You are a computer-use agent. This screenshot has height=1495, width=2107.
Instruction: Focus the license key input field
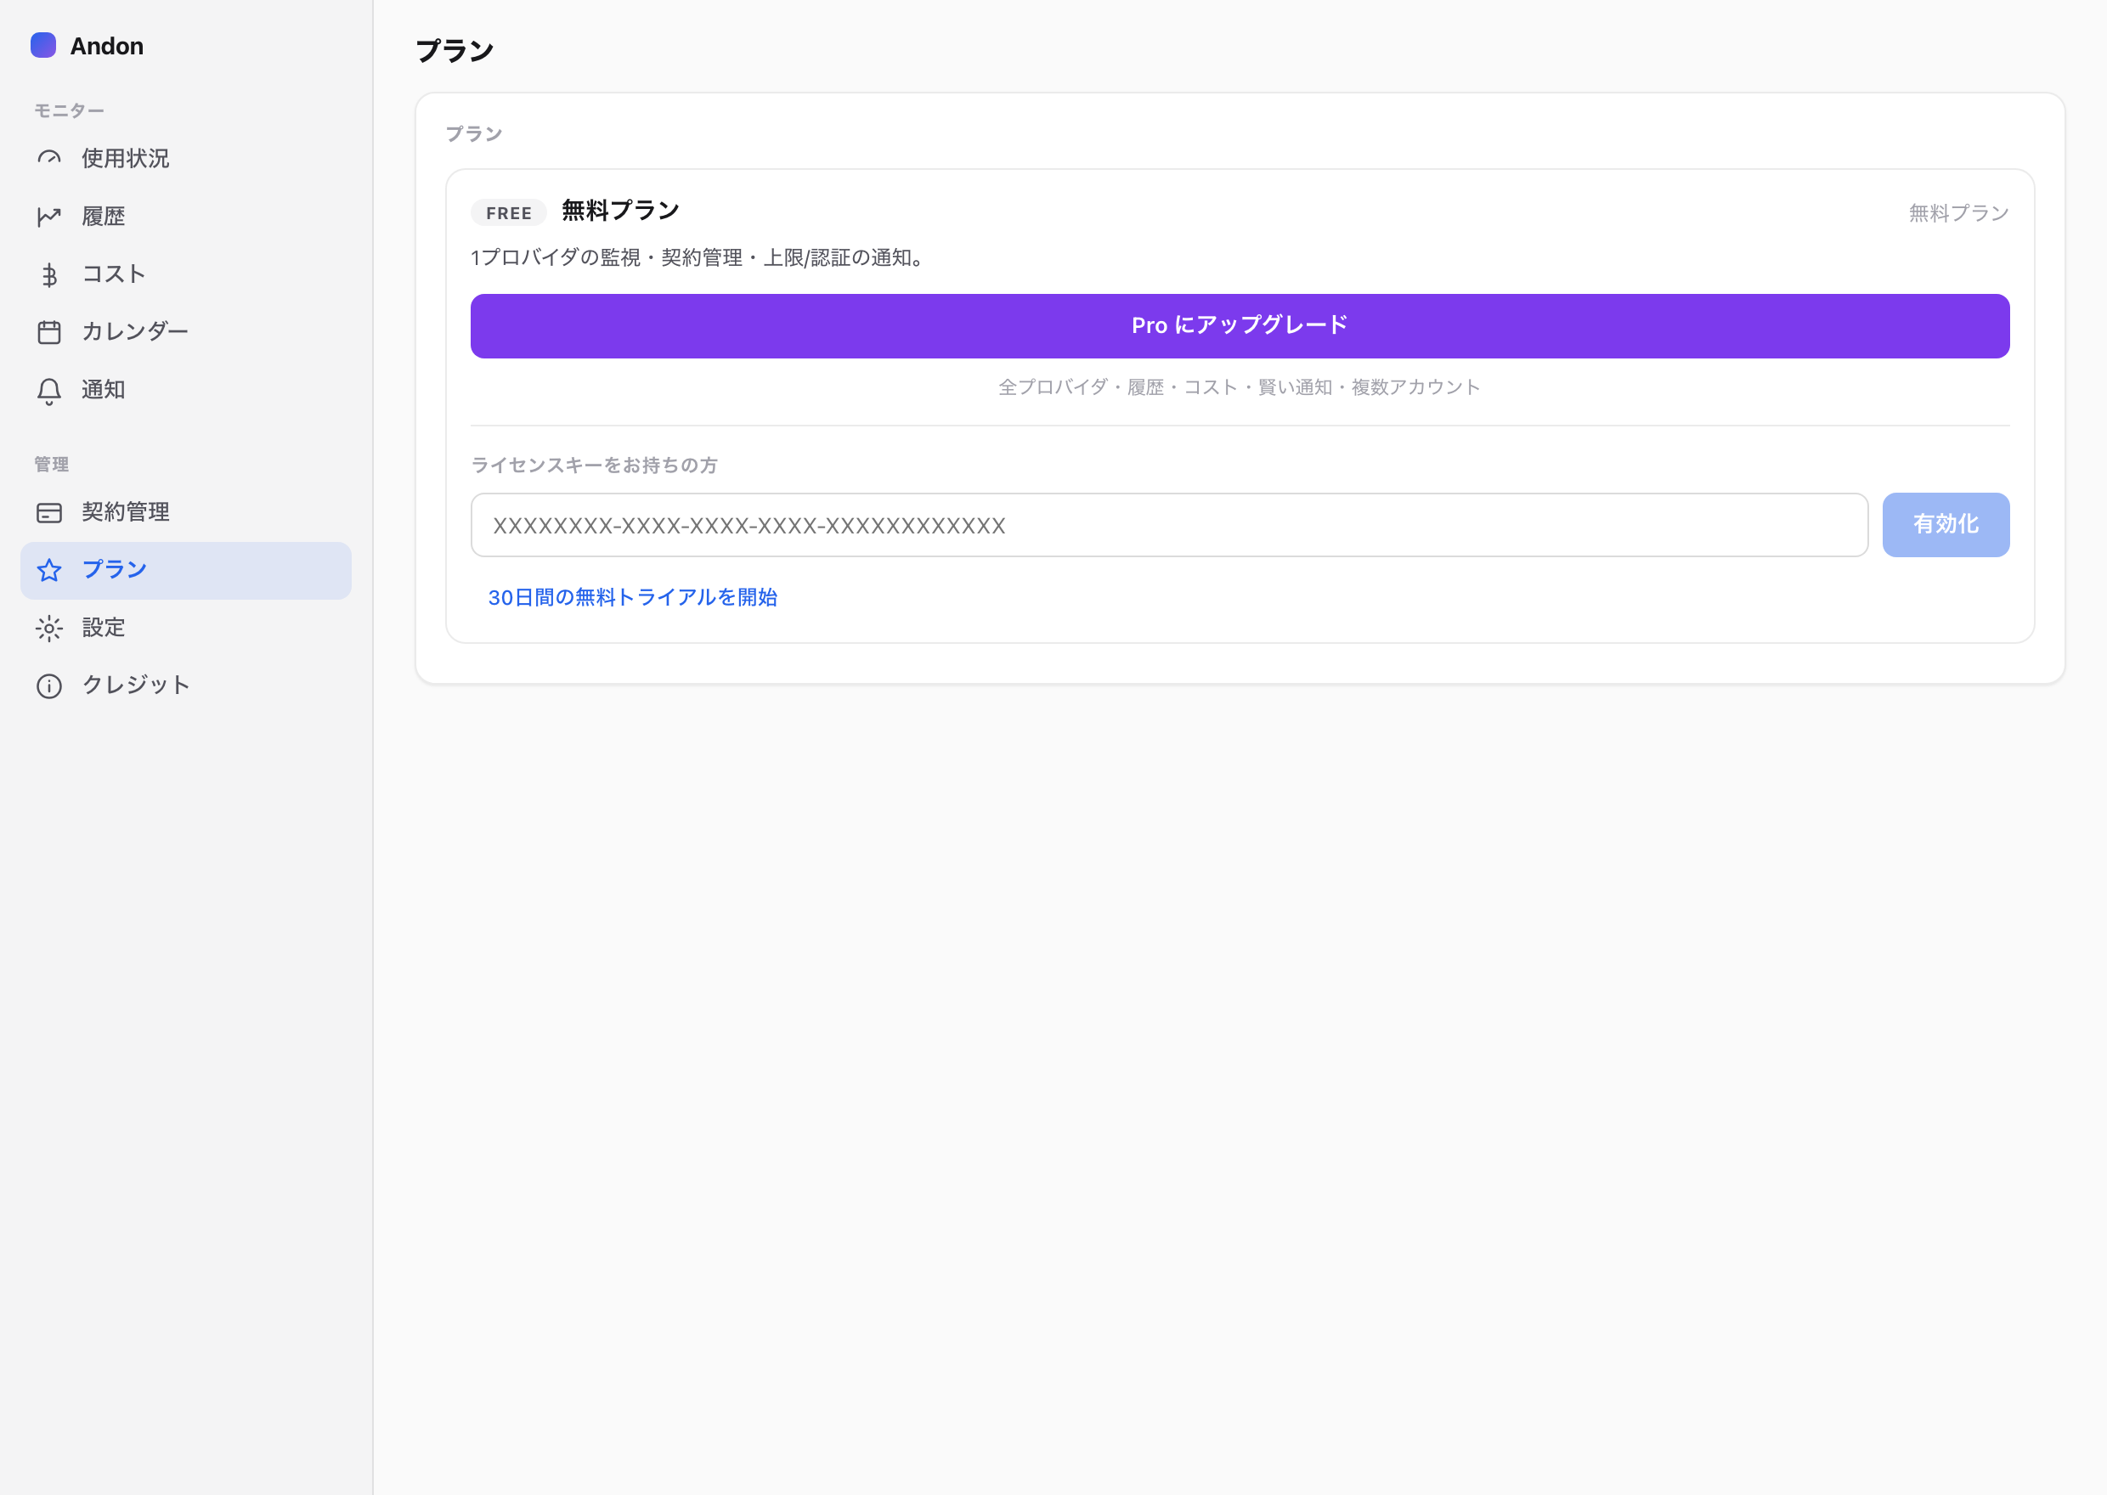(1169, 525)
